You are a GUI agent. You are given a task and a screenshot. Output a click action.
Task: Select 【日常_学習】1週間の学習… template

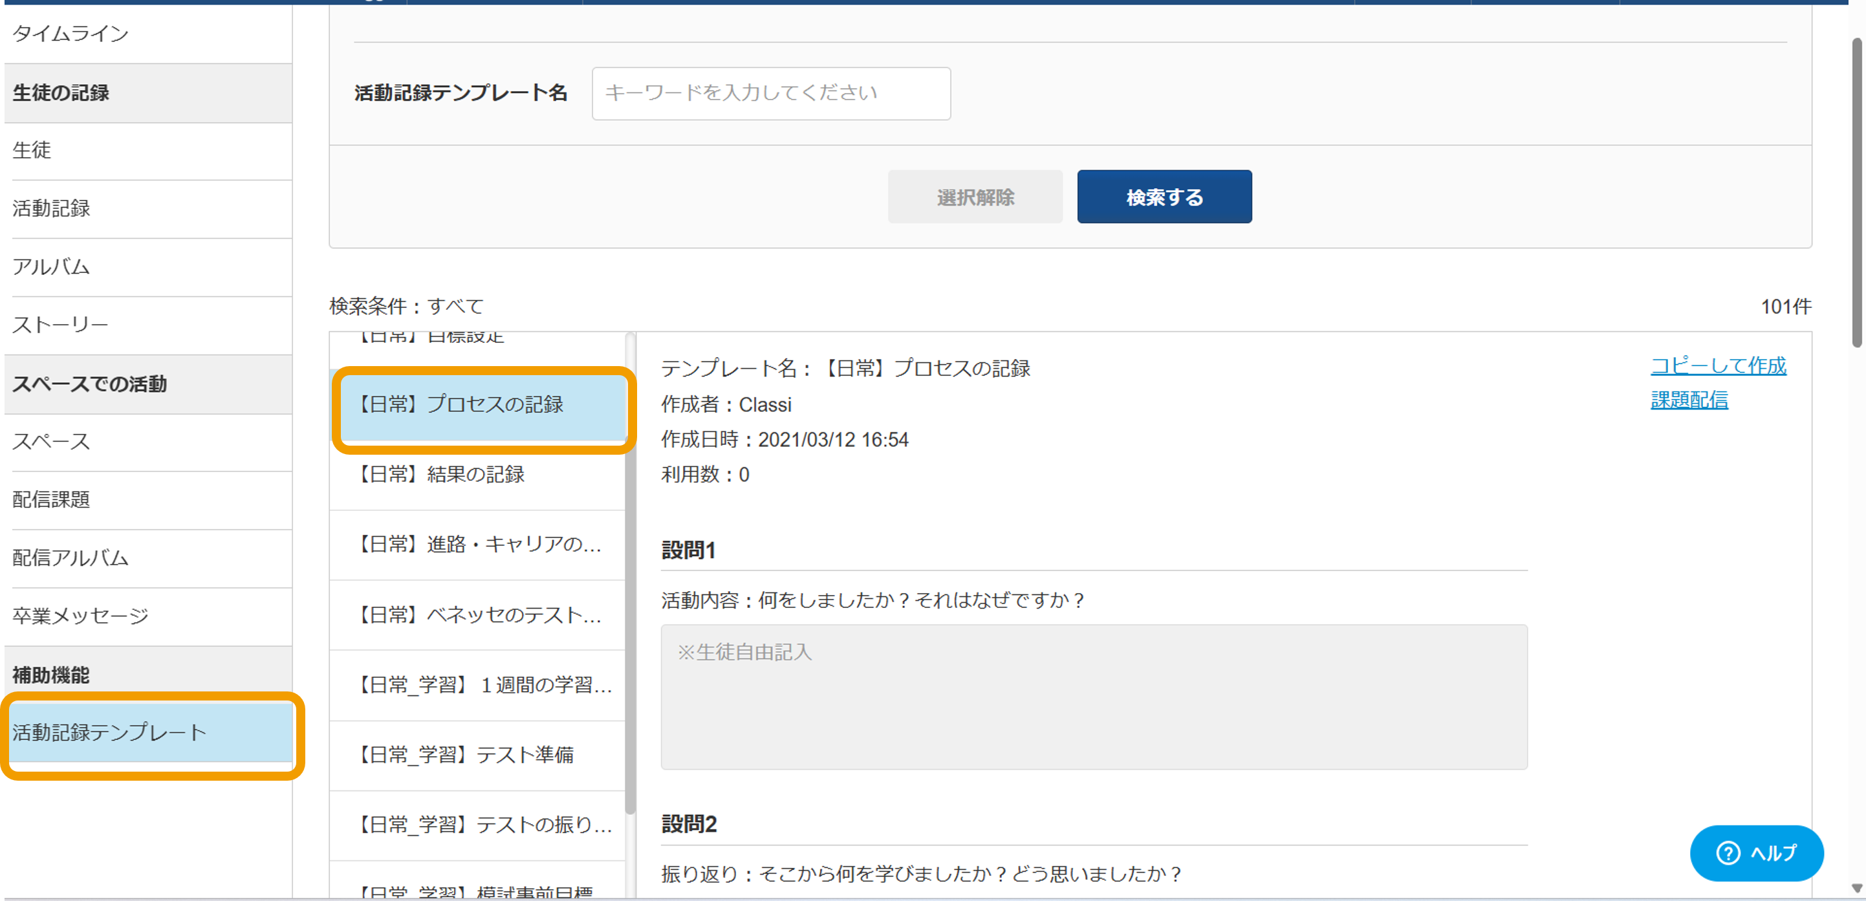477,685
